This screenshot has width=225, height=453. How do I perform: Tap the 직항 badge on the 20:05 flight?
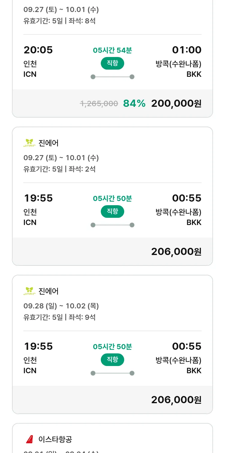112,63
